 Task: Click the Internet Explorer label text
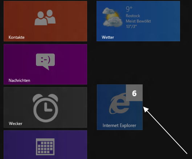point(119,125)
